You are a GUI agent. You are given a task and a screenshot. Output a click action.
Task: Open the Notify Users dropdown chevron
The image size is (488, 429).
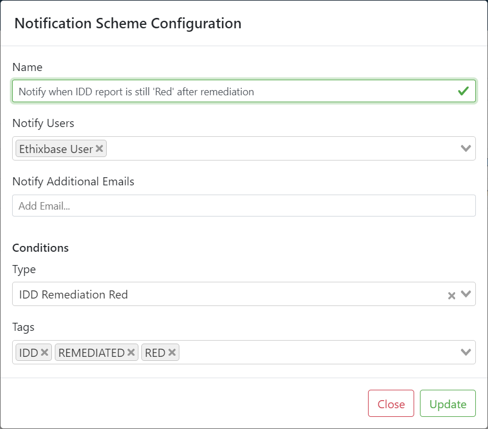click(x=466, y=148)
